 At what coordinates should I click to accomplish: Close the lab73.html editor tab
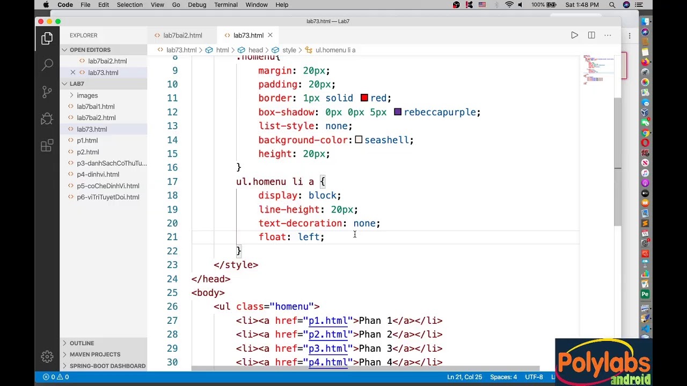270,35
